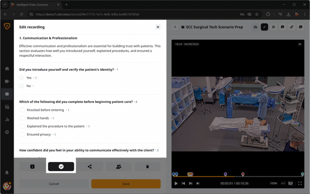Click the red timeline marker
The height and width of the screenshot is (194, 310).
tap(243, 174)
